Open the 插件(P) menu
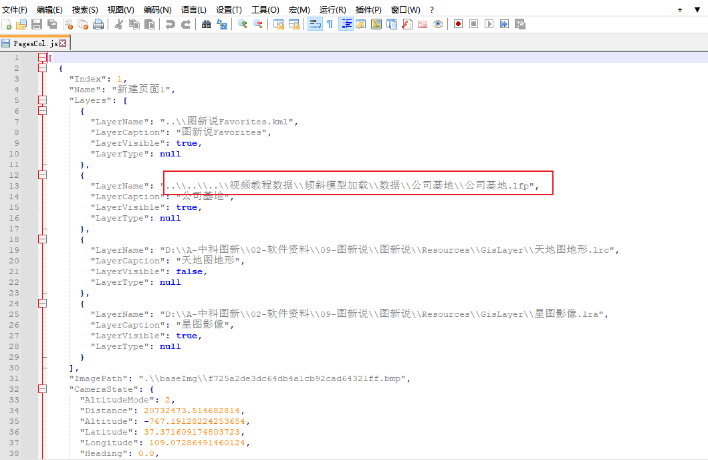The width and height of the screenshot is (708, 460). coord(368,9)
